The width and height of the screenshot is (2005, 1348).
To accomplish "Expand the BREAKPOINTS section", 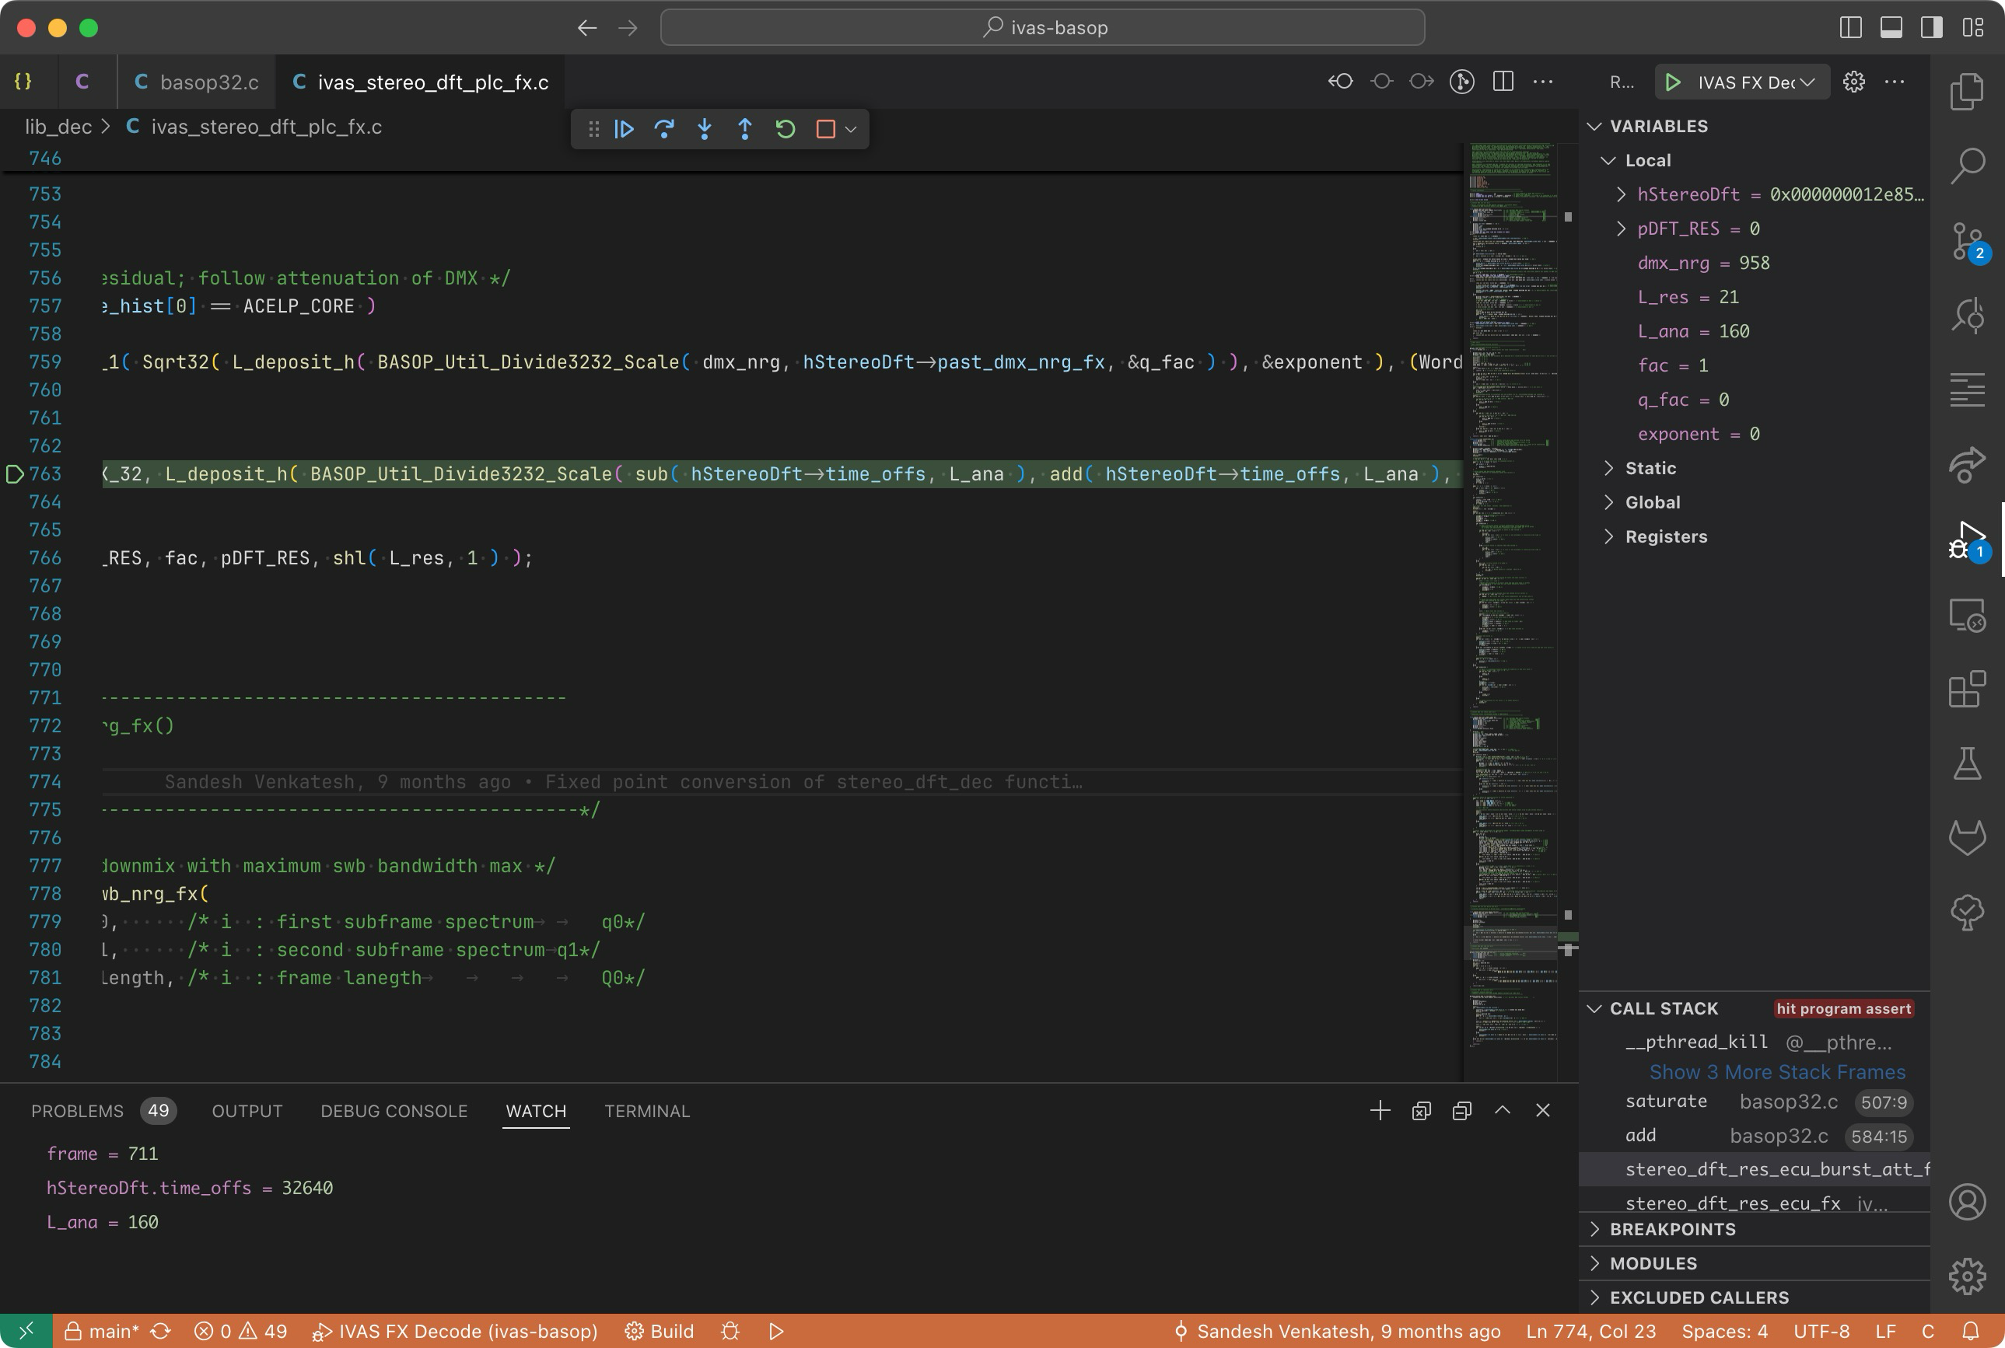I will (1672, 1229).
